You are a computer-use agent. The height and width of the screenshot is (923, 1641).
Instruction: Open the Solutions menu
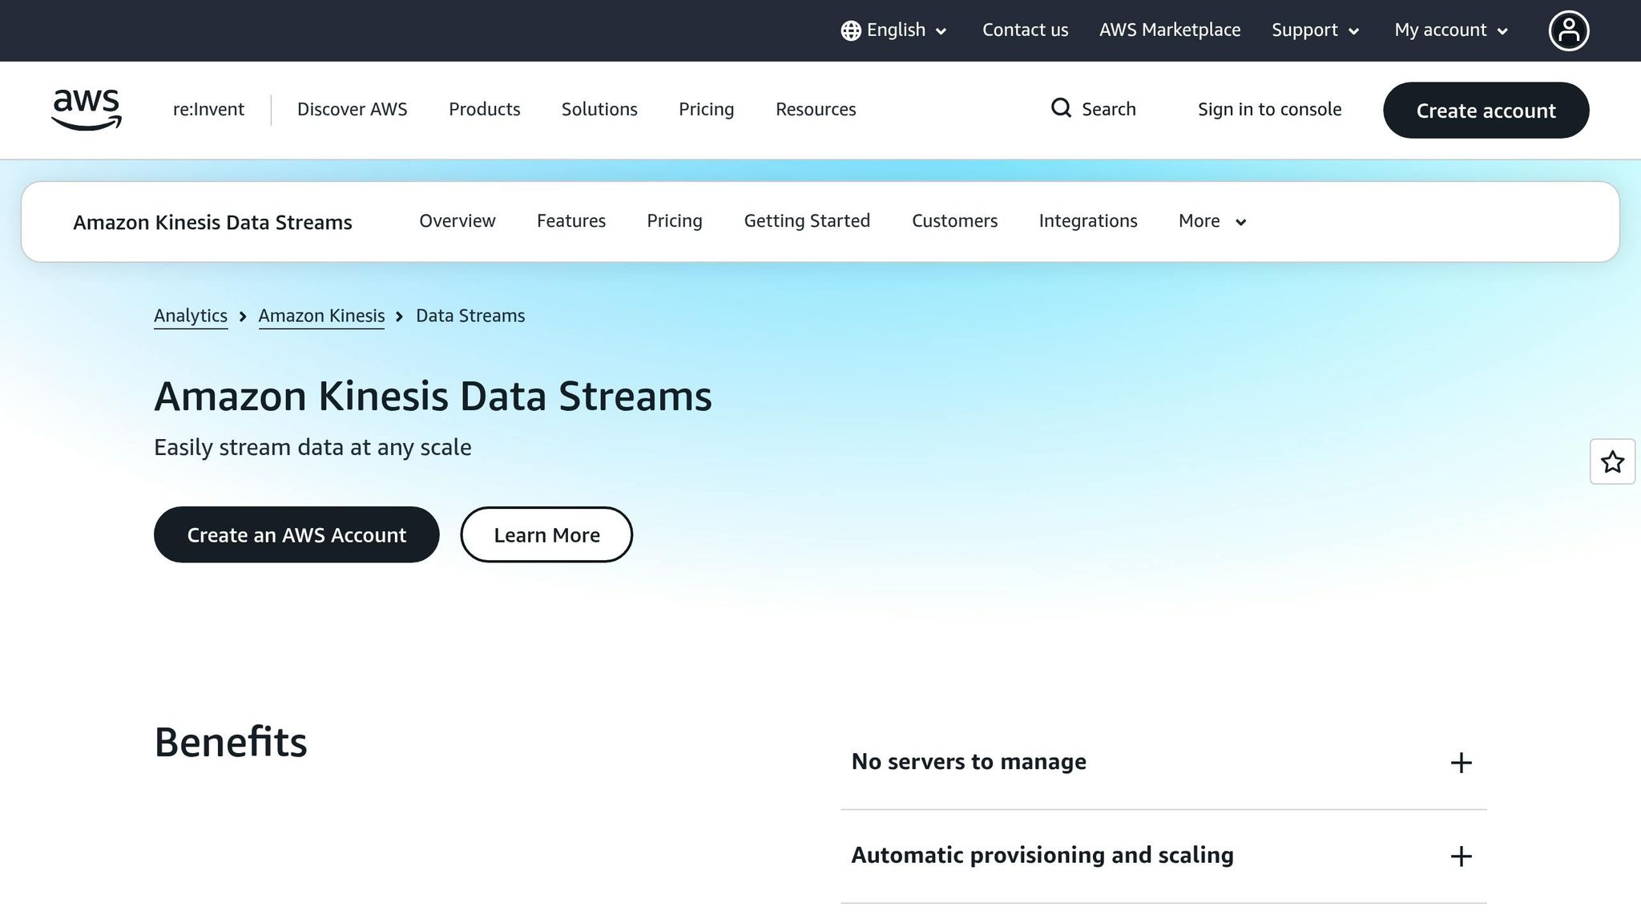[599, 109]
